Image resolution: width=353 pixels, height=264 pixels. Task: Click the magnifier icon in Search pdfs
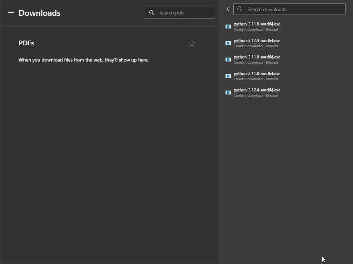point(152,13)
